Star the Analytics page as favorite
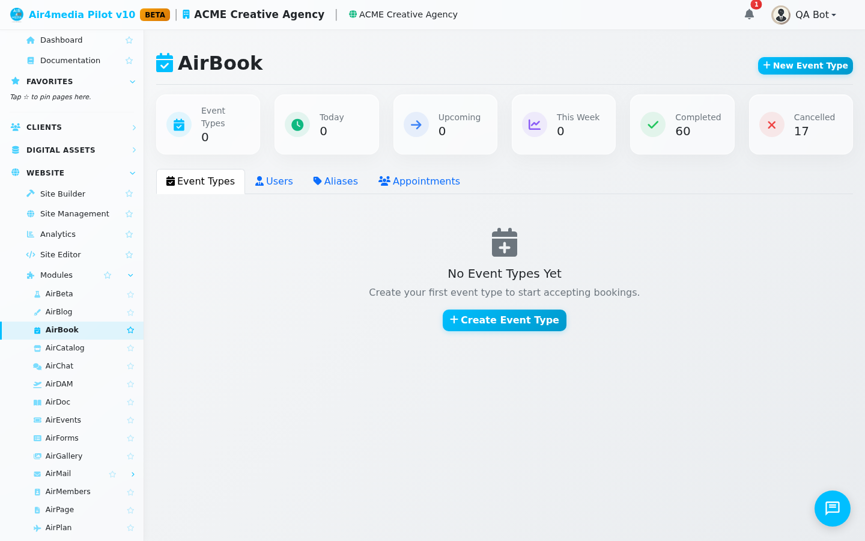This screenshot has height=541, width=865. pyautogui.click(x=129, y=234)
